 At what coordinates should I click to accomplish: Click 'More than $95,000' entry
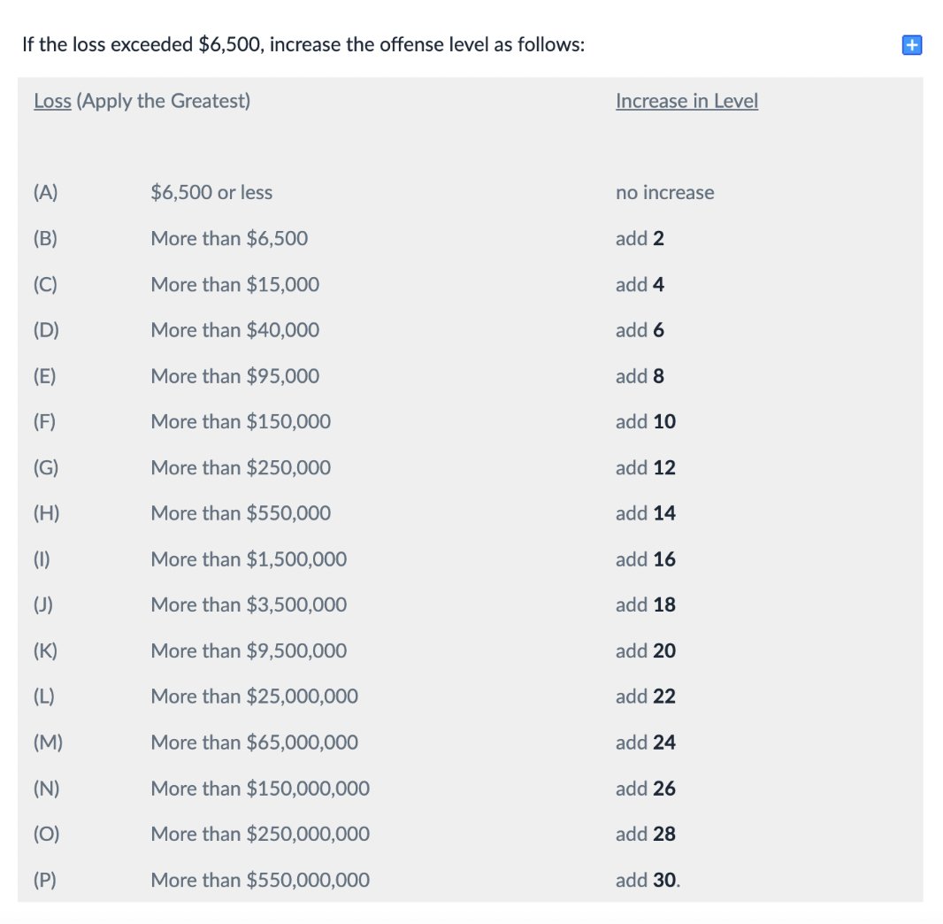pyautogui.click(x=235, y=376)
